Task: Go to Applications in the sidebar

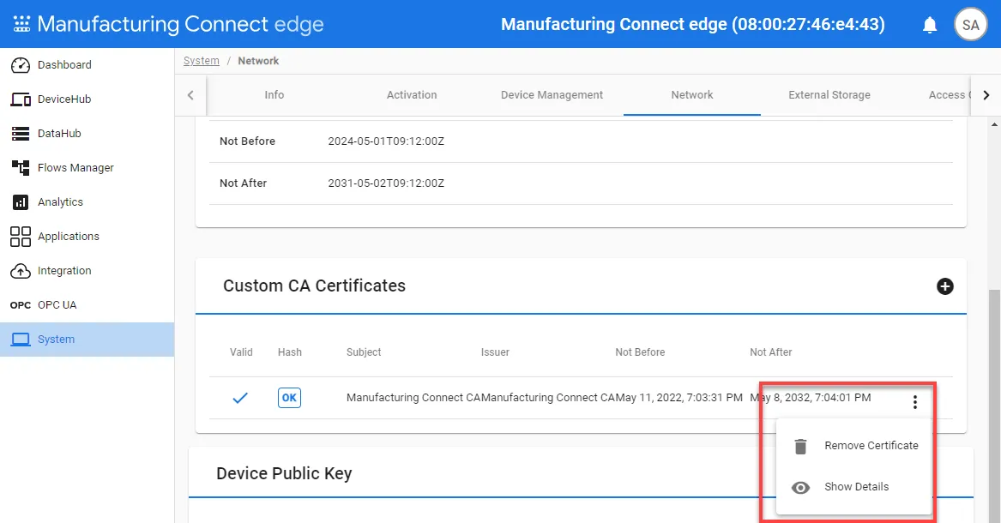Action: coord(87,237)
